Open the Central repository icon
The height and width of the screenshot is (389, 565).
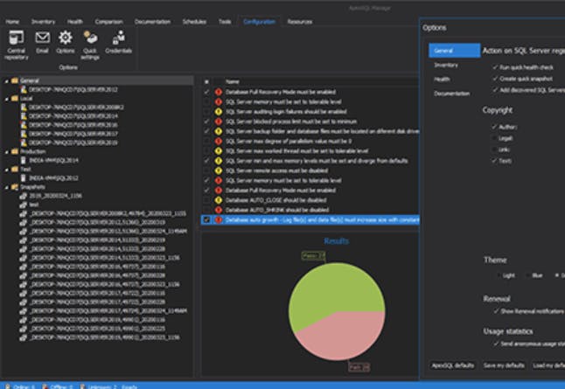(17, 38)
